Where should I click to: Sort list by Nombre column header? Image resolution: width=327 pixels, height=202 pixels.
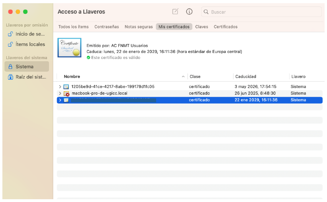tap(72, 76)
